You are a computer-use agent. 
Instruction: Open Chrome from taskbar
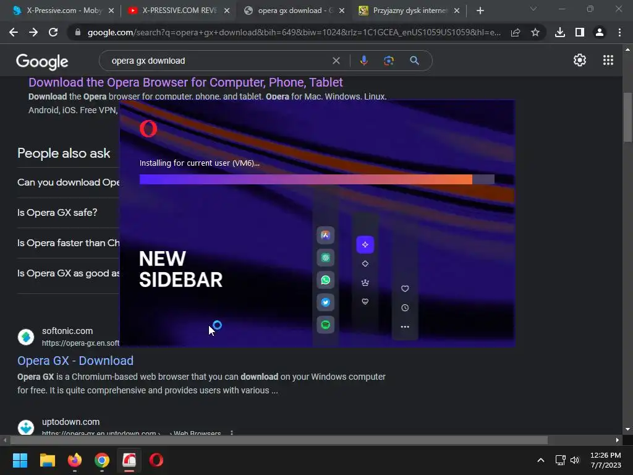tap(102, 460)
